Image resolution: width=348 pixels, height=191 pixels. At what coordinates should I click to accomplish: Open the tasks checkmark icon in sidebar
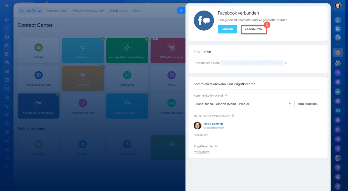click(7, 89)
